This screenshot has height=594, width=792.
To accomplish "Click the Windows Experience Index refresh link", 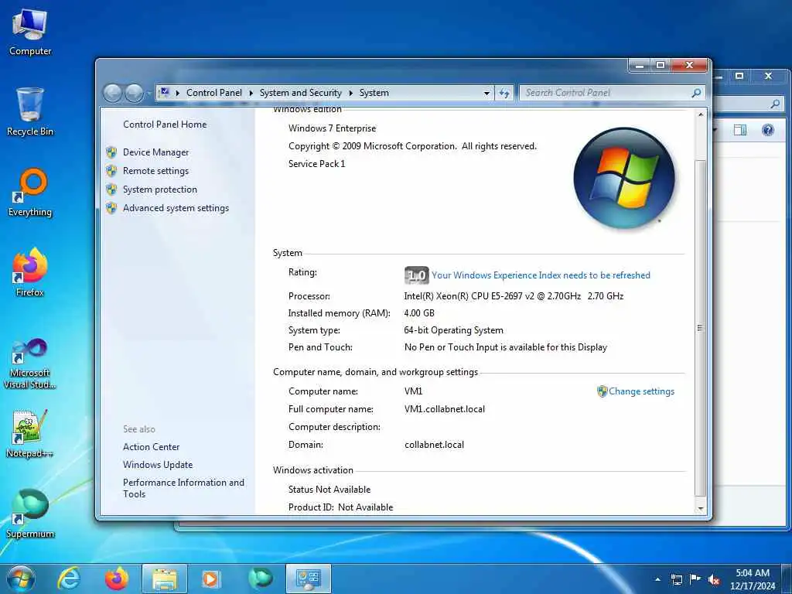I will tap(541, 275).
